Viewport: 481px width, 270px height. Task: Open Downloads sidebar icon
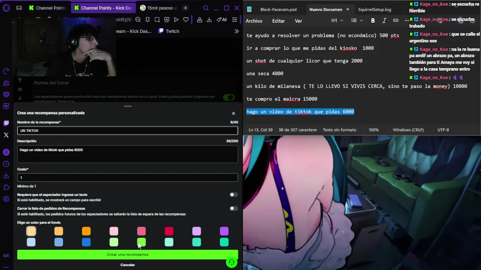[6, 175]
